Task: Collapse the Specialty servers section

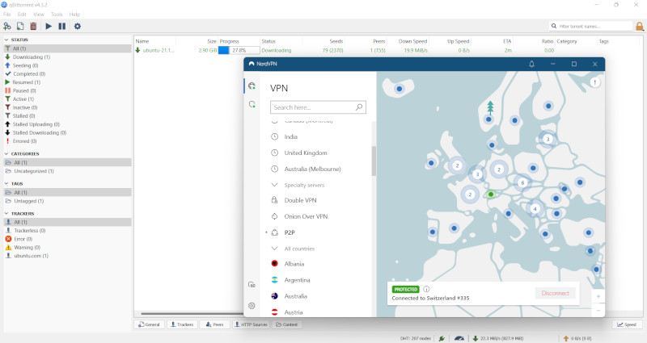Action: click(274, 185)
